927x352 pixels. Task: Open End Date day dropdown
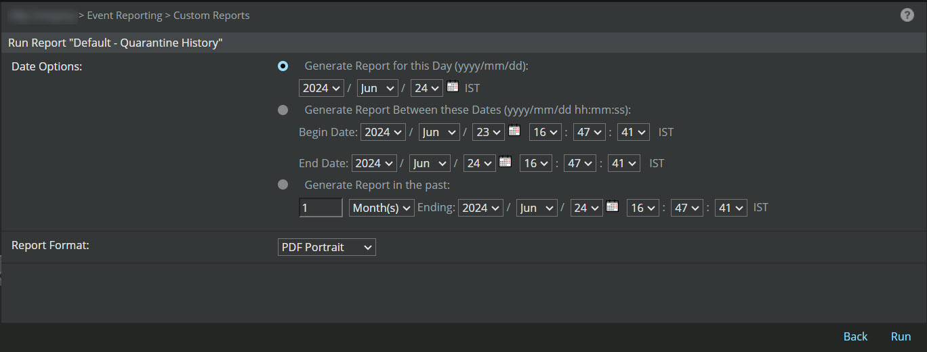(x=478, y=163)
